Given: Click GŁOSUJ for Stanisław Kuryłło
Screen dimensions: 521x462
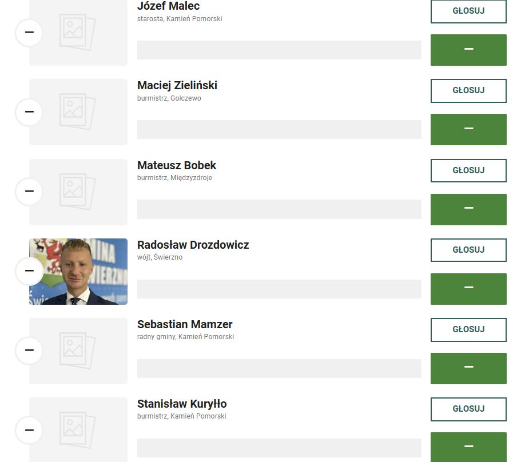Looking at the screenshot, I should (x=468, y=409).
